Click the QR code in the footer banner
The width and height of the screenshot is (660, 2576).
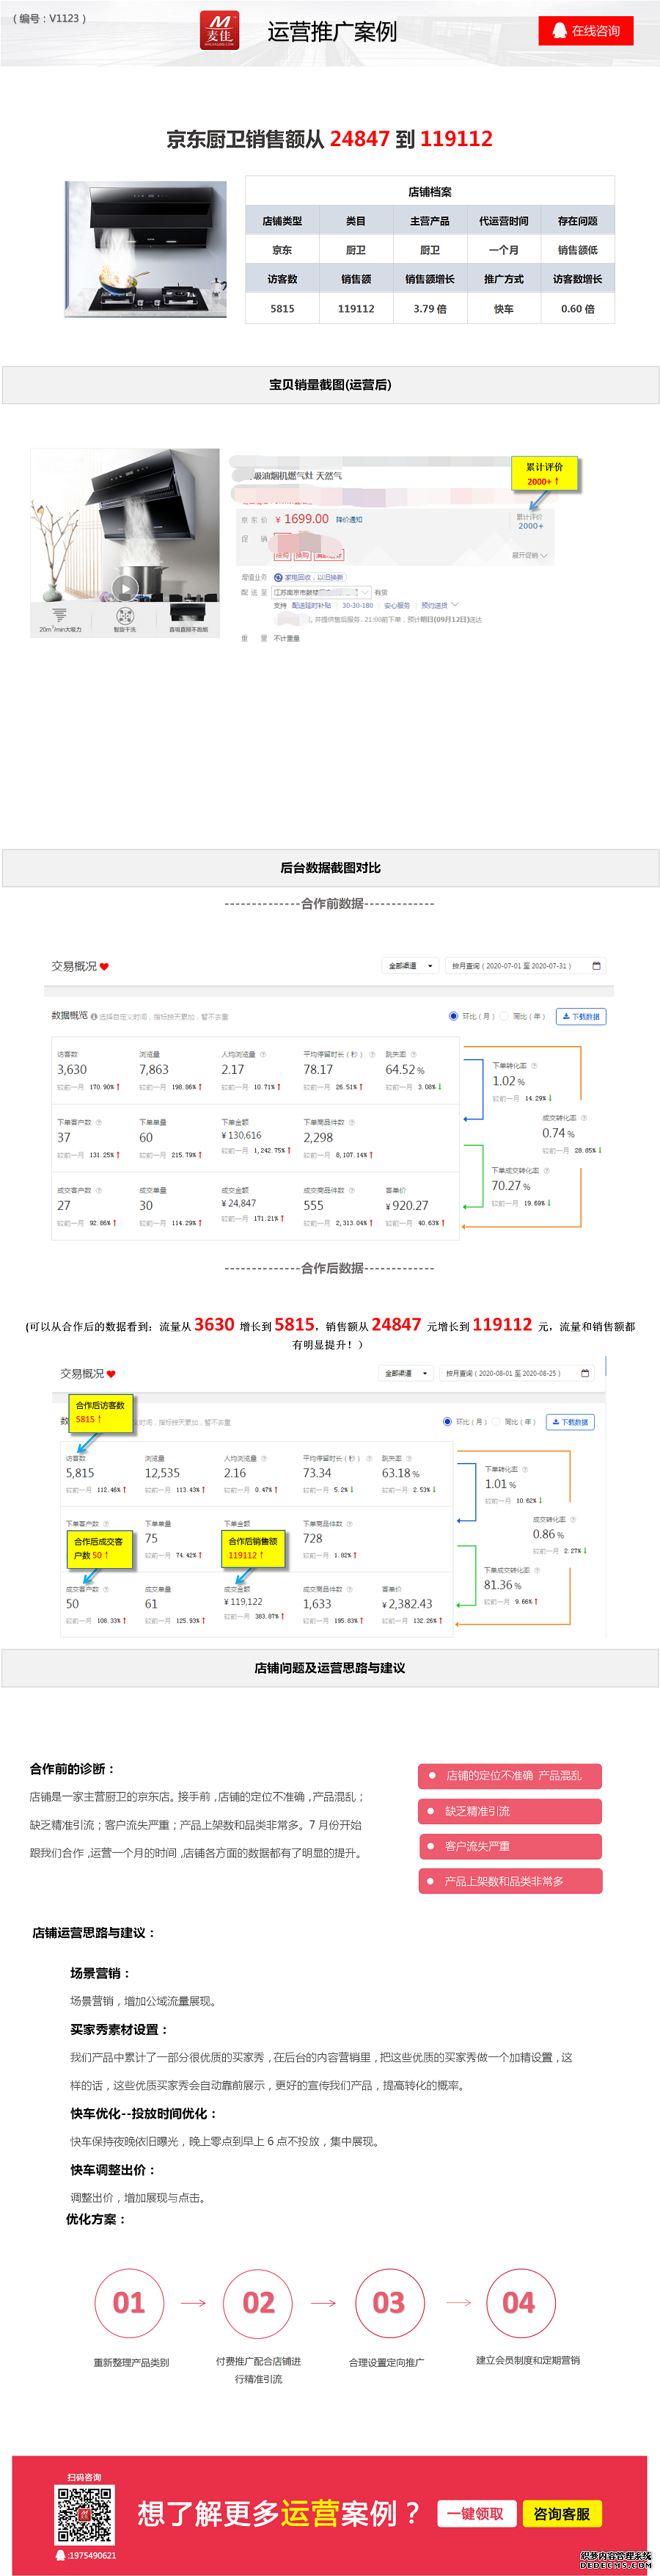pyautogui.click(x=84, y=2515)
